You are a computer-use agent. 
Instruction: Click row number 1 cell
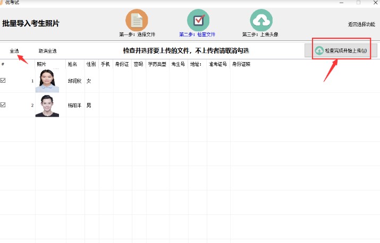click(x=32, y=81)
